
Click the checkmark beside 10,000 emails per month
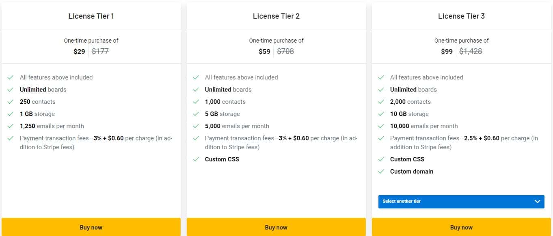coord(382,126)
